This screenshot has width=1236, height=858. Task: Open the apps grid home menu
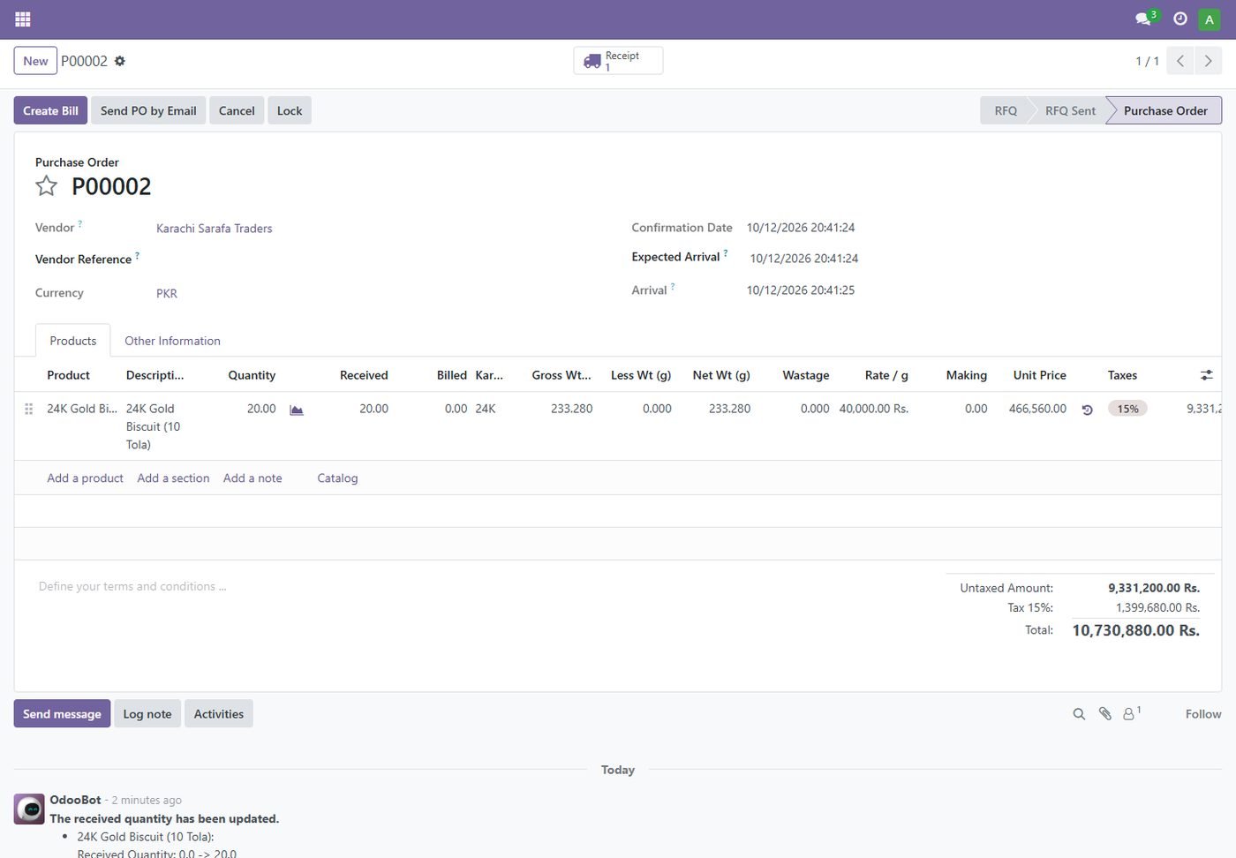(x=23, y=19)
